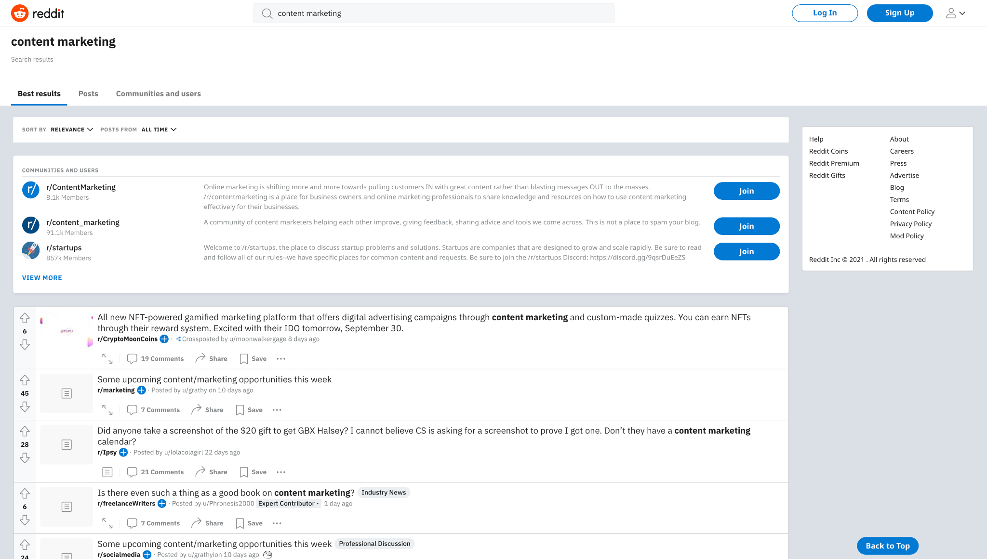Image resolution: width=987 pixels, height=559 pixels.
Task: Expand the Sort By Relevance dropdown
Action: [x=72, y=130]
